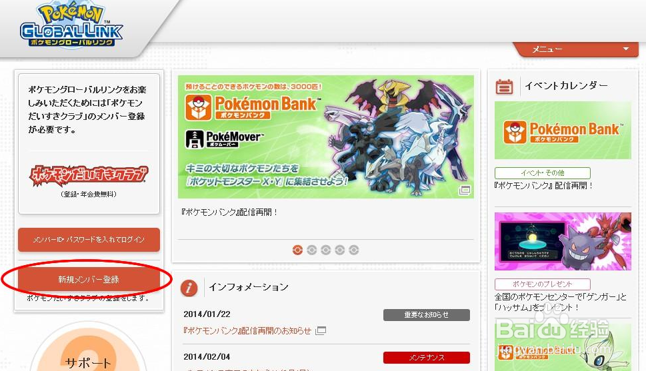The width and height of the screenshot is (646, 371).
Task: Open the Pokémon Bank main banner
Action: [325, 137]
